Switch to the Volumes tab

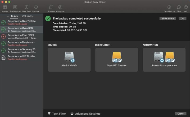coord(27,16)
